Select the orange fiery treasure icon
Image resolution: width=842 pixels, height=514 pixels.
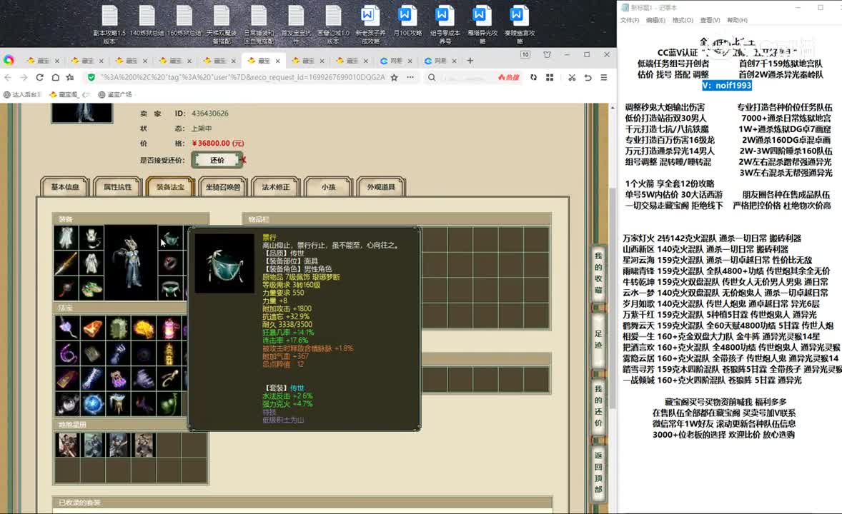pos(93,328)
